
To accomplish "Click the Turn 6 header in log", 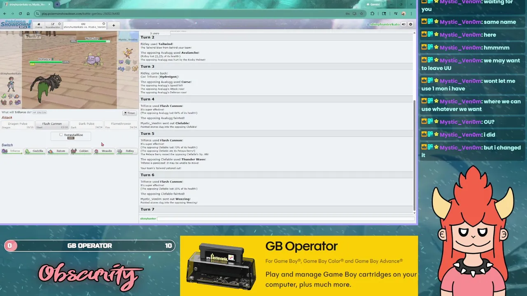I will pyautogui.click(x=147, y=175).
